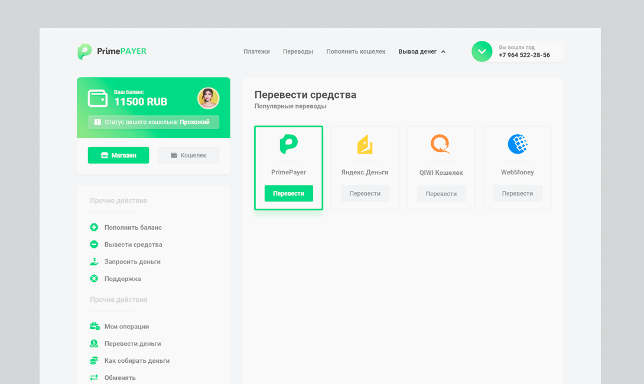Click the briefcase icon for Мои операции
This screenshot has height=384, width=644.
coord(95,326)
